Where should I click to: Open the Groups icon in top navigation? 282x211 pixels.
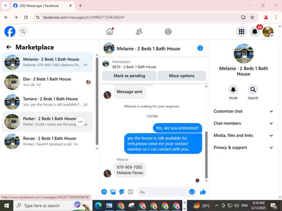click(168, 32)
